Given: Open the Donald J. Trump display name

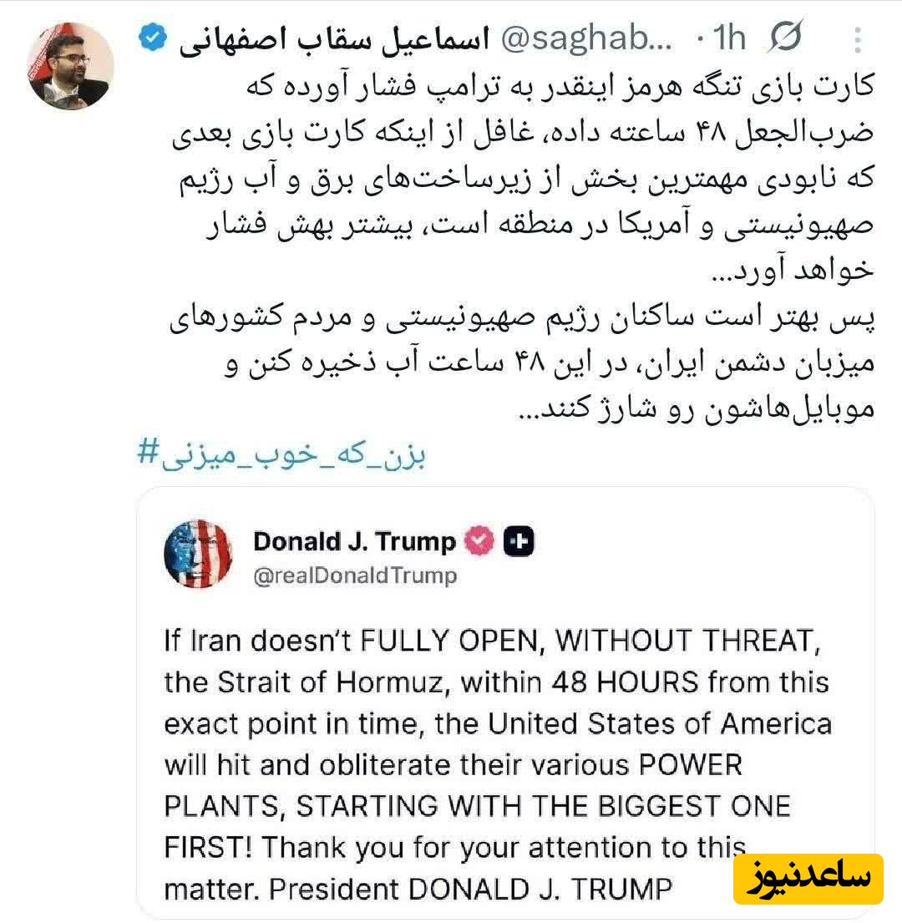Looking at the screenshot, I should point(354,541).
